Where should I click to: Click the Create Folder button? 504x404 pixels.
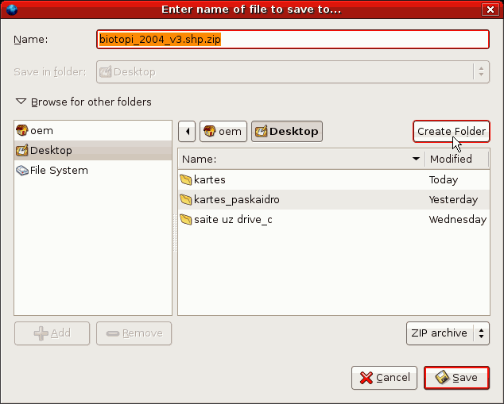452,131
